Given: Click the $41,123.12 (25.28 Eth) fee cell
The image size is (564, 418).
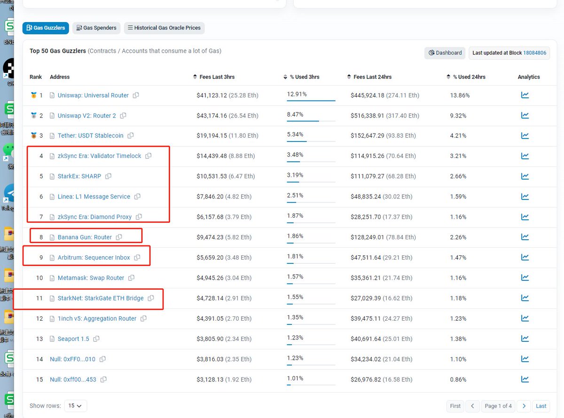Looking at the screenshot, I should (x=227, y=95).
